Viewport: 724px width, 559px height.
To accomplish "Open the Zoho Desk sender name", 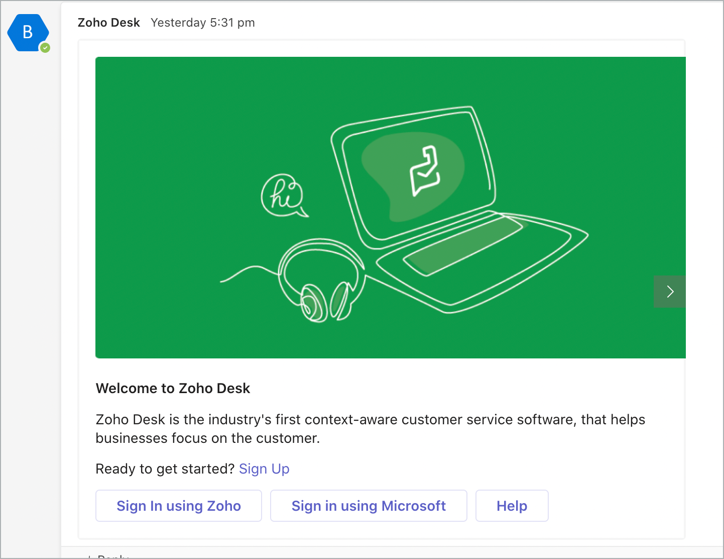I will 108,23.
